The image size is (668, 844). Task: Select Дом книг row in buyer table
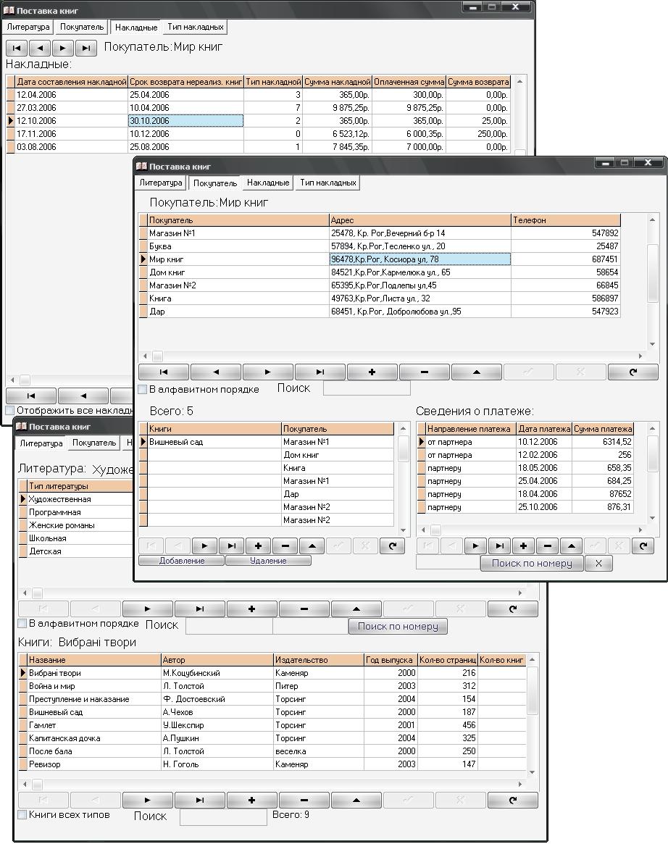pos(380,272)
